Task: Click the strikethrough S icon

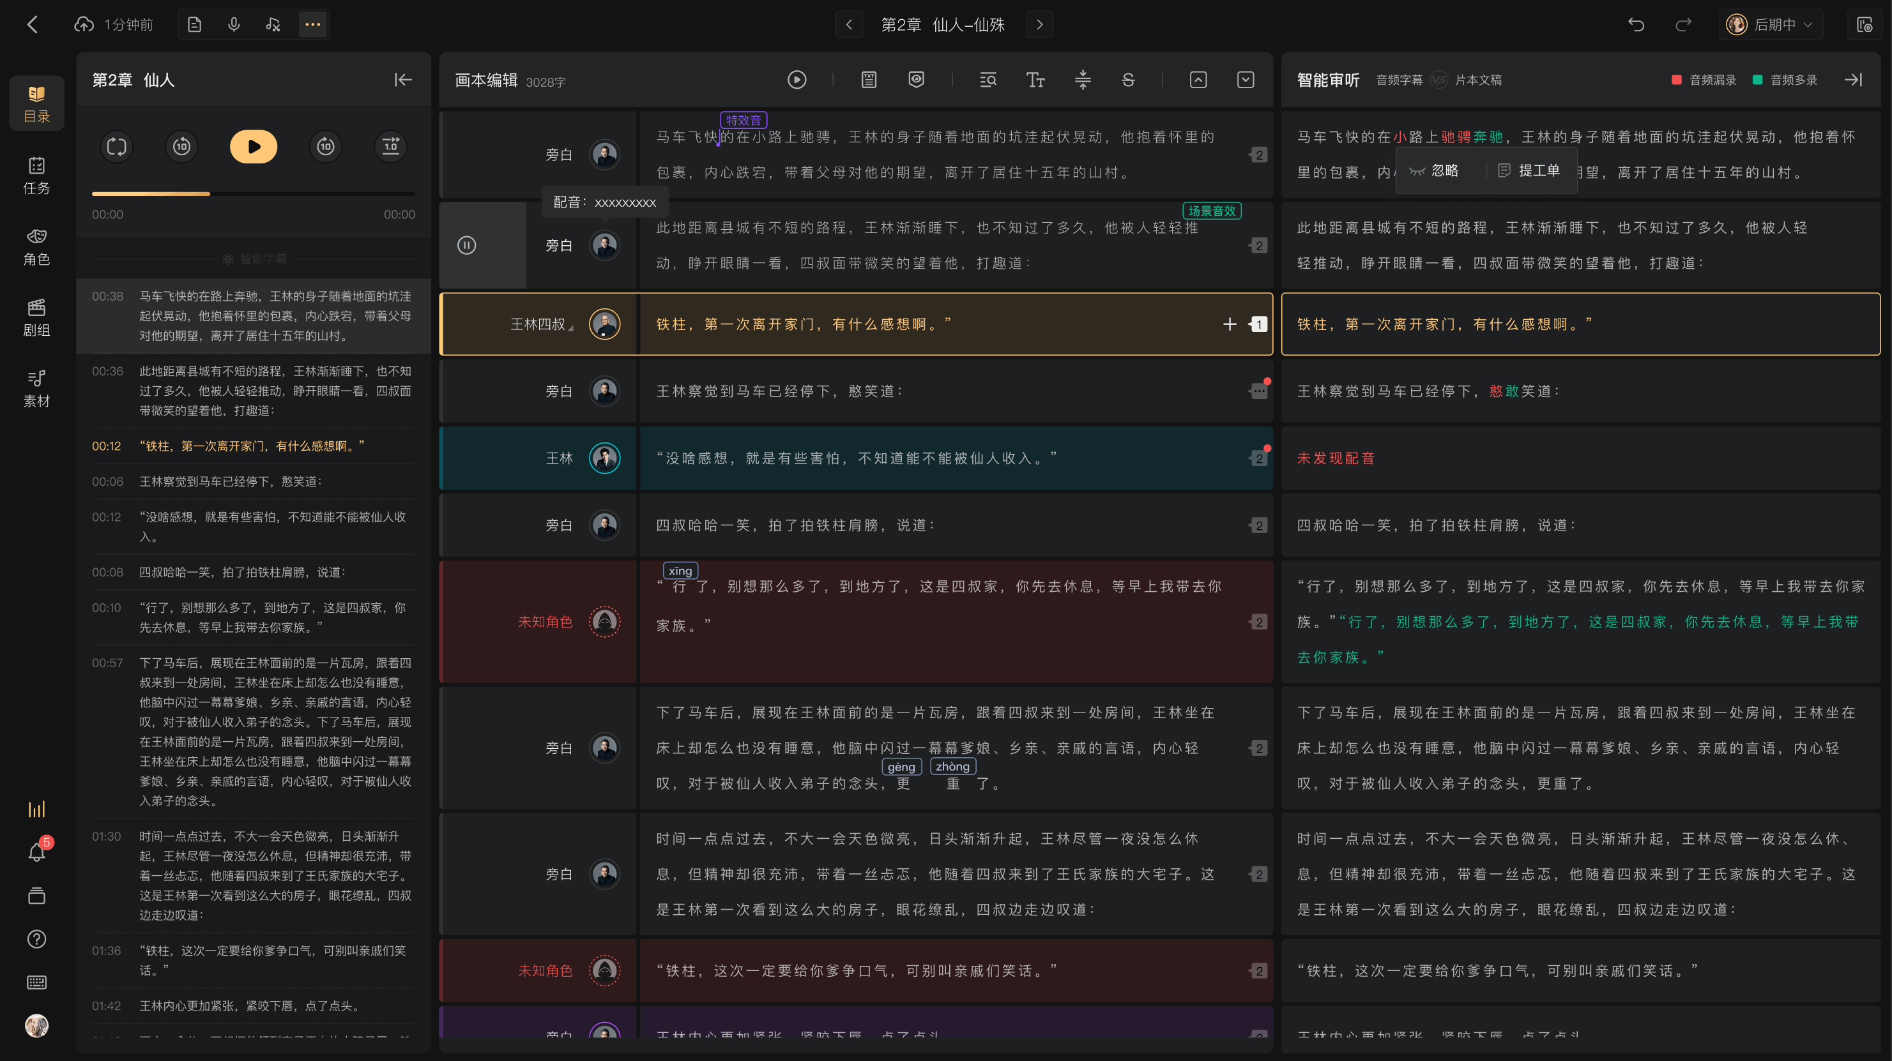Action: tap(1129, 79)
